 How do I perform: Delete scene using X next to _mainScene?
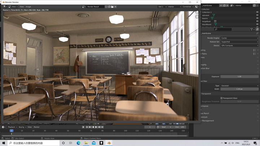227,5
